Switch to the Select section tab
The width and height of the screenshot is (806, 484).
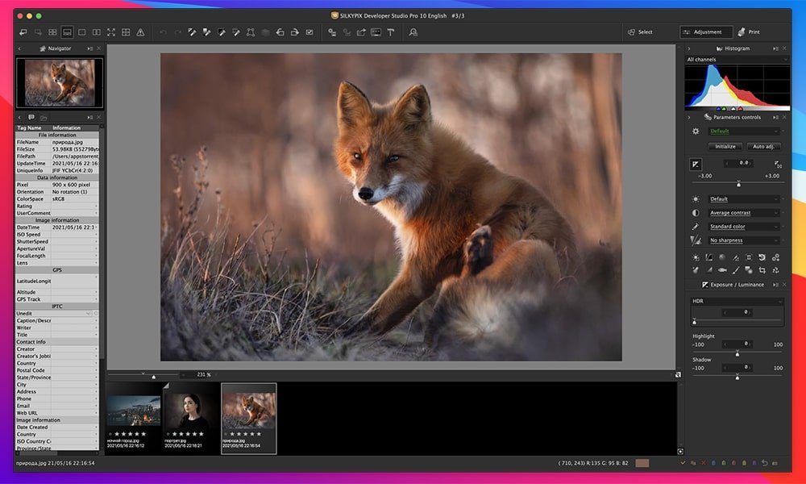pyautogui.click(x=641, y=32)
